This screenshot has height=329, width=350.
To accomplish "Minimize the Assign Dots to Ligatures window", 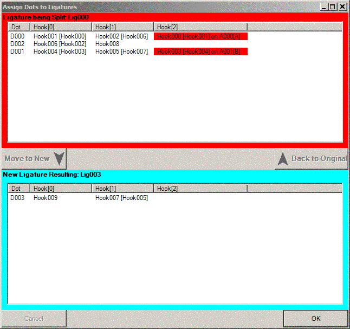I will click(323, 7).
